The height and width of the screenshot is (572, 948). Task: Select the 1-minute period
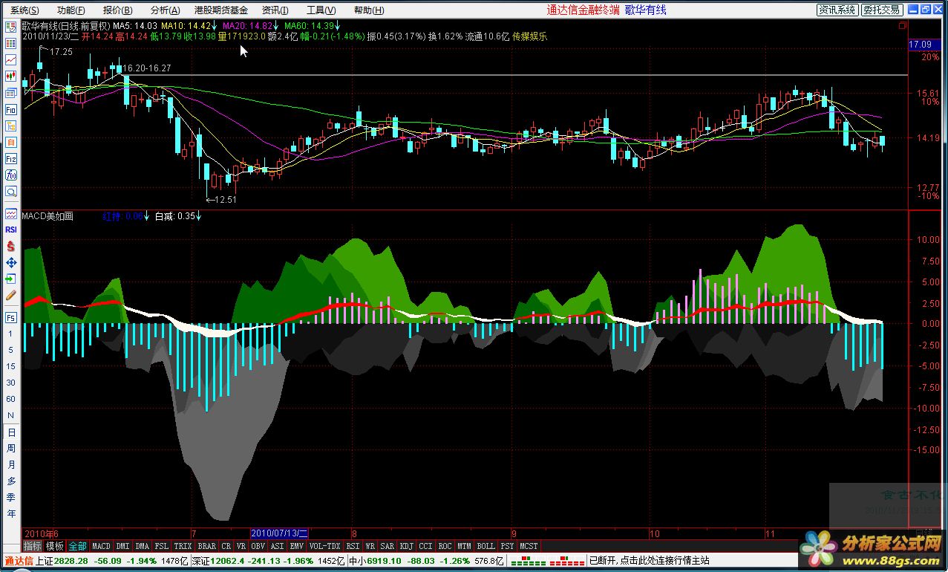[x=11, y=334]
